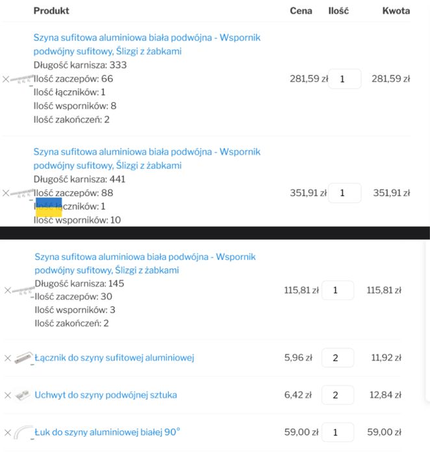Click the Łuk 90° arc thumbnail
The height and width of the screenshot is (455, 430).
(x=23, y=432)
